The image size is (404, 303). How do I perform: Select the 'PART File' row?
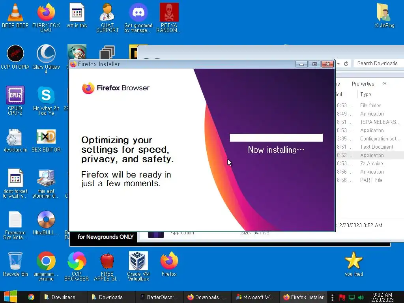coord(370,180)
